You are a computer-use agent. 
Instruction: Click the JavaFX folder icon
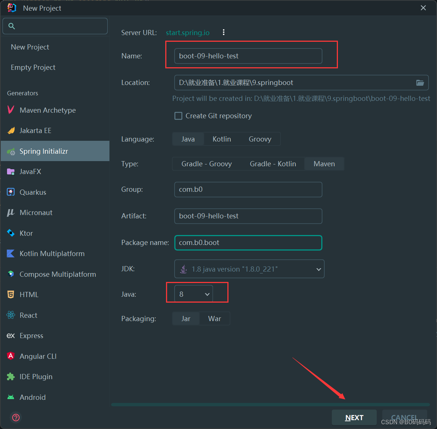tap(11, 171)
